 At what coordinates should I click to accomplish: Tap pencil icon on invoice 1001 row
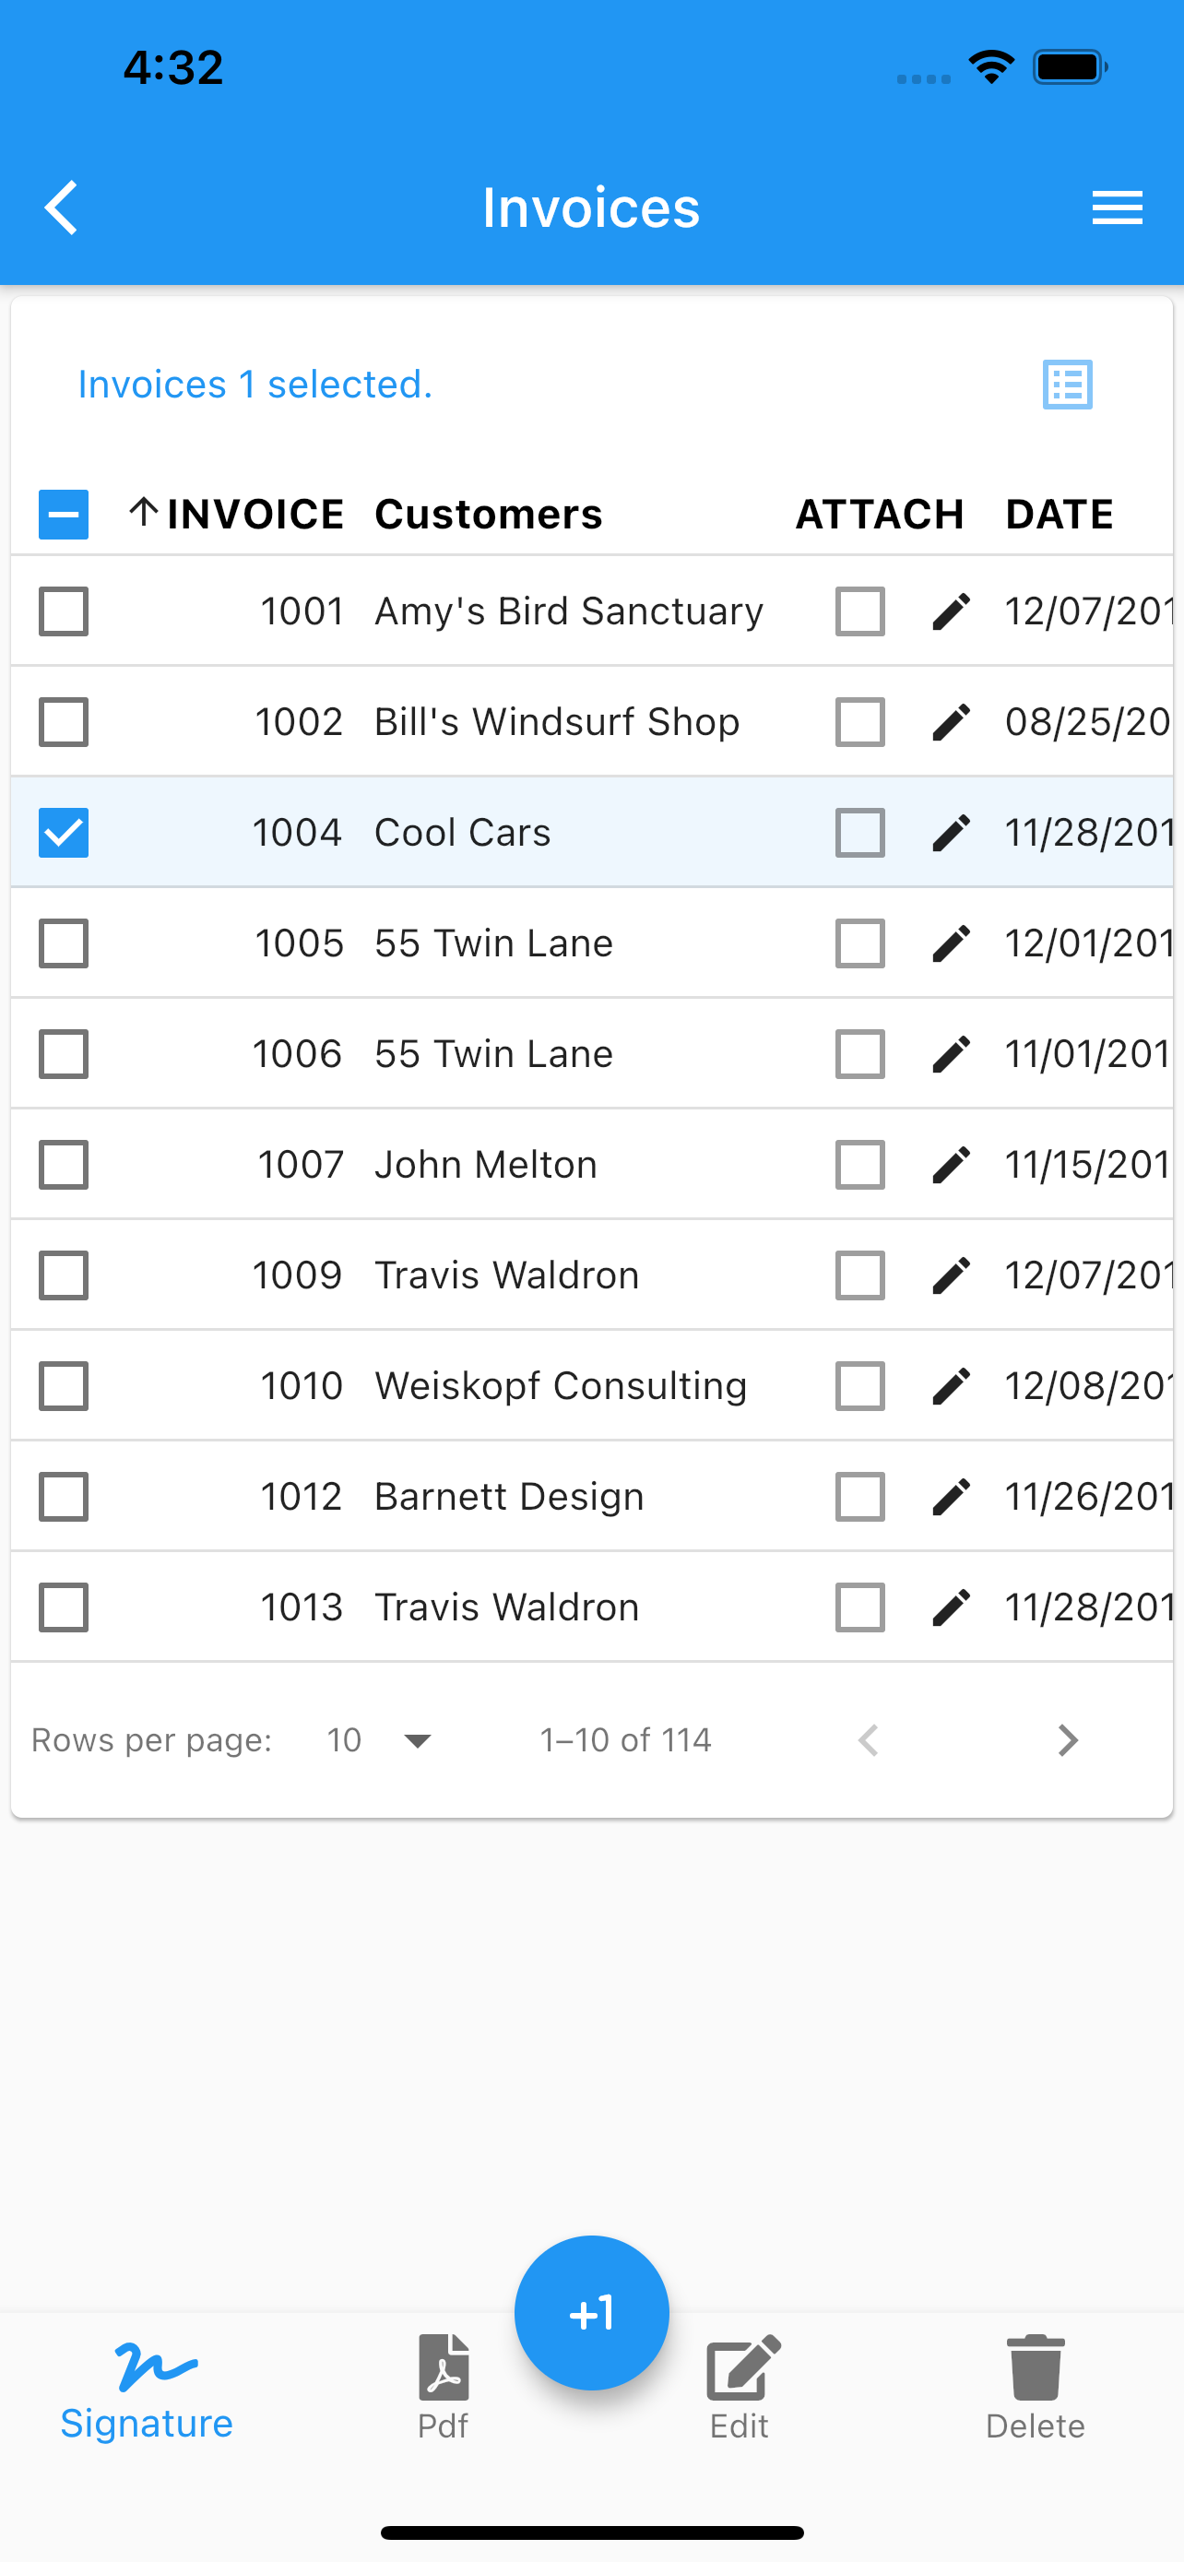point(951,611)
